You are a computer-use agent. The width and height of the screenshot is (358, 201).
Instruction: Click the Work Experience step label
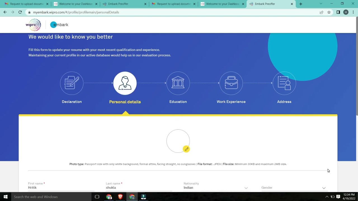[x=231, y=102]
